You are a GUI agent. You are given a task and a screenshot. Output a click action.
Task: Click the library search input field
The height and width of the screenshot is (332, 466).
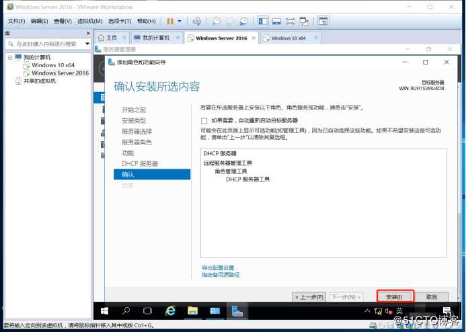click(46, 44)
